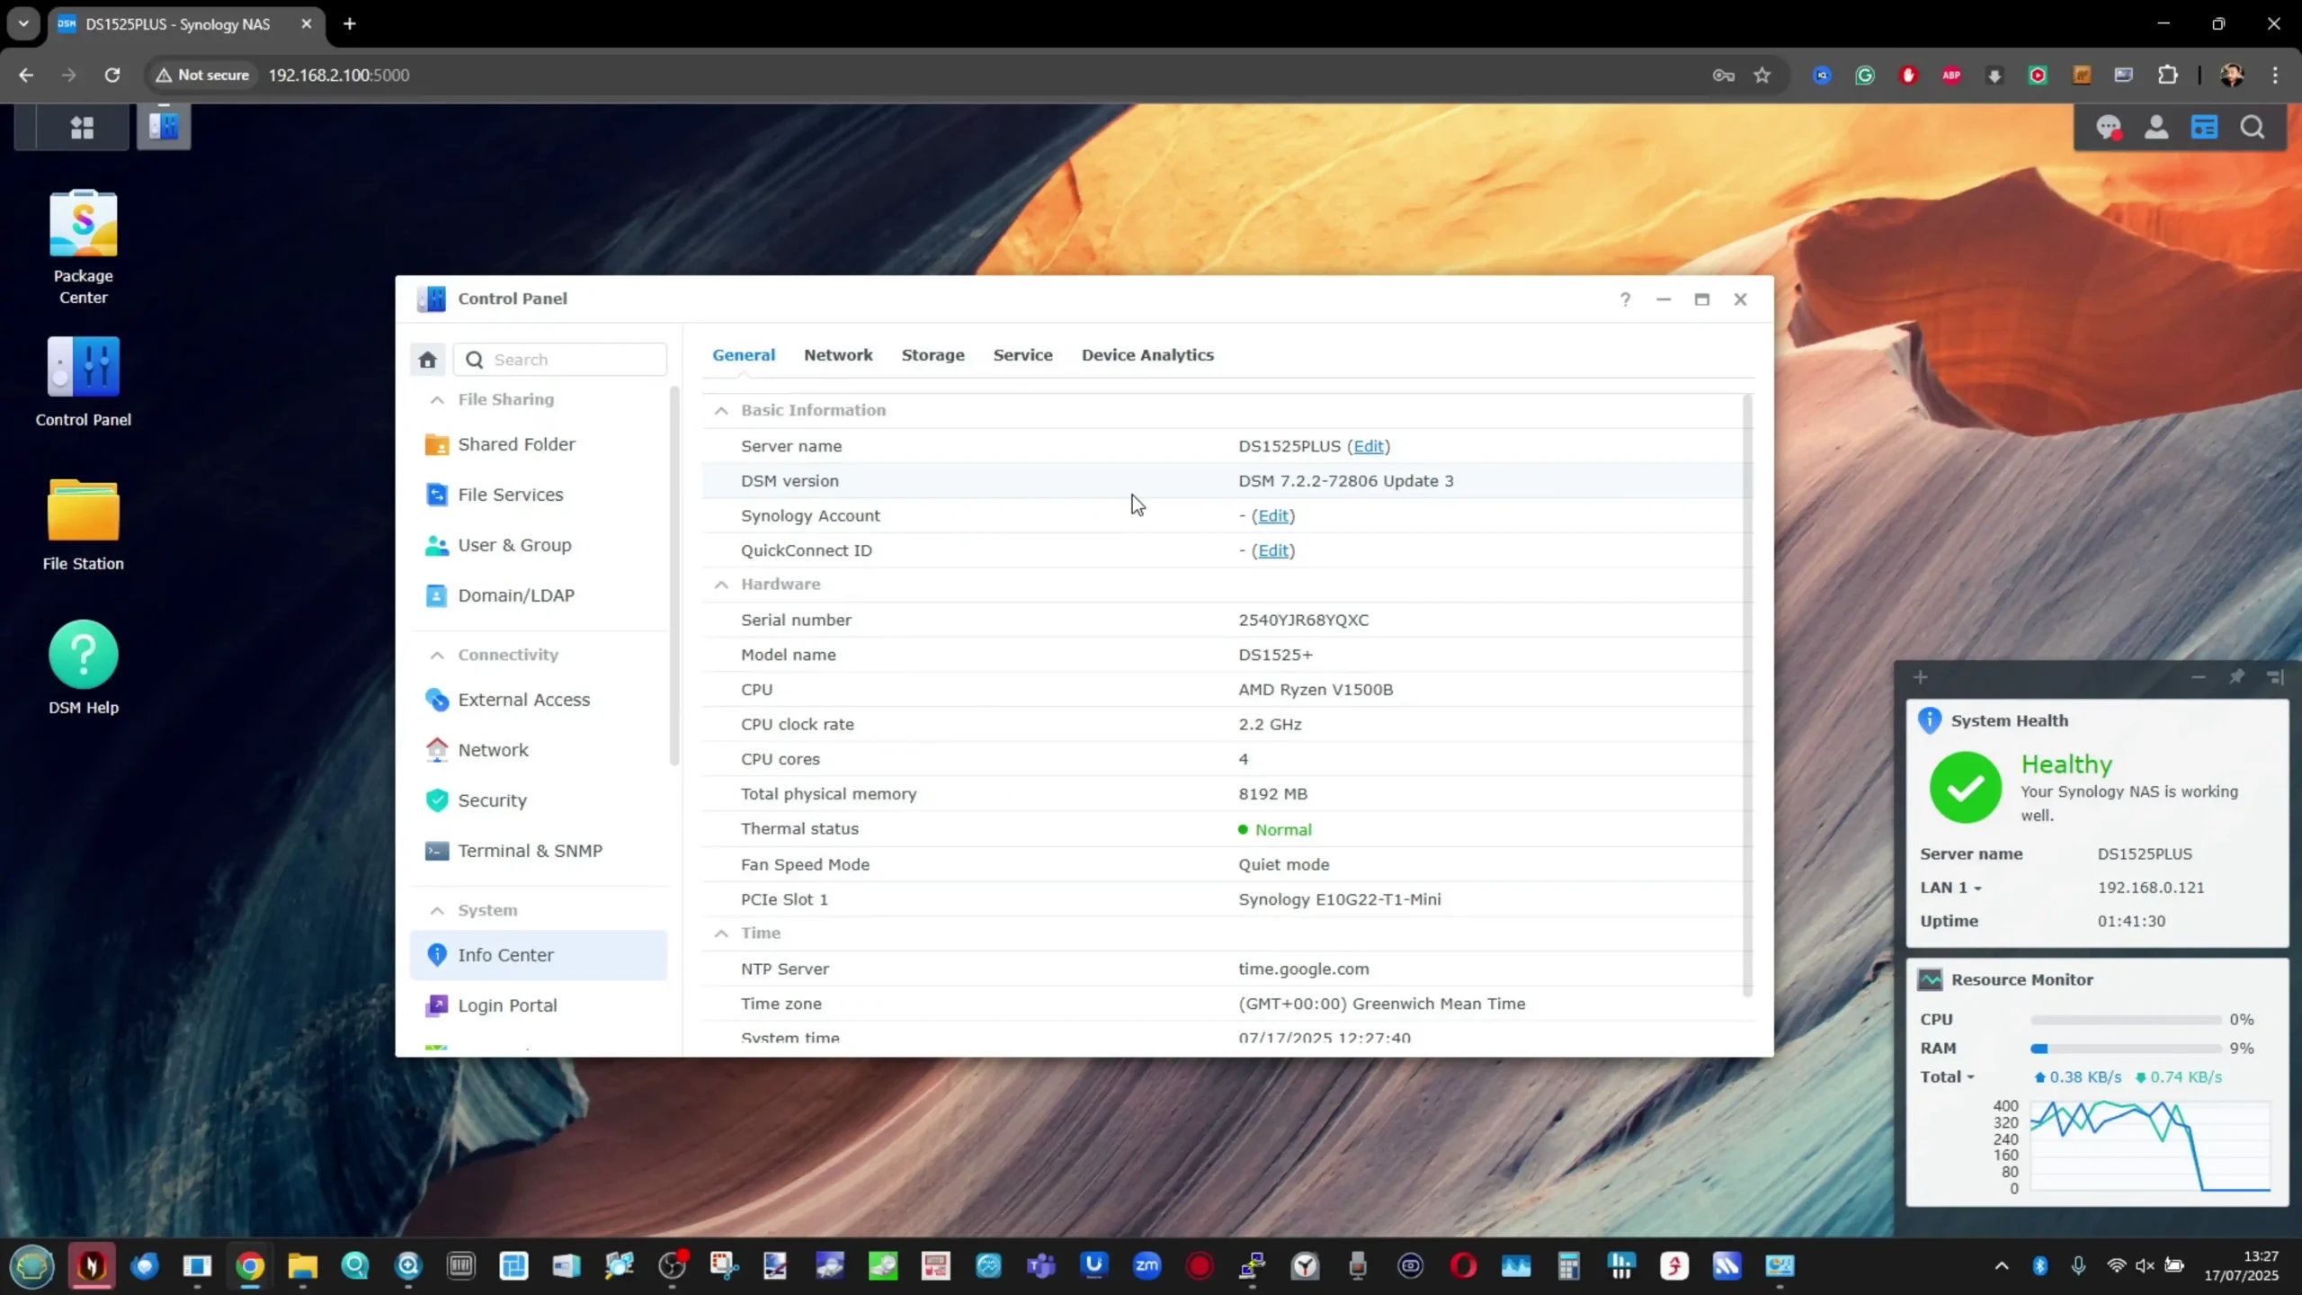Open DSM notifications speech-bubble icon

tap(2109, 128)
